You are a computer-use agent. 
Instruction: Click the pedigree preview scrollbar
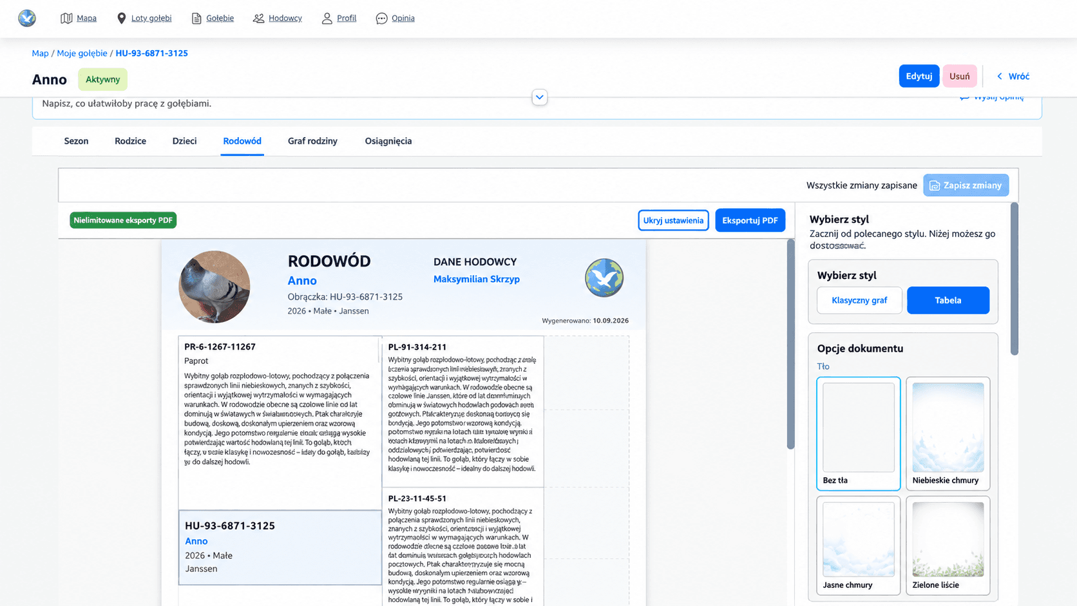791,345
